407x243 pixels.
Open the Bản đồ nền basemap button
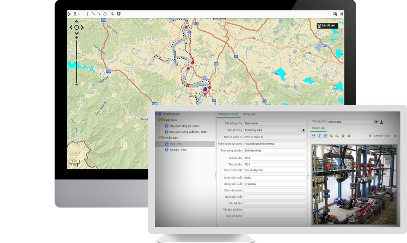(327, 26)
